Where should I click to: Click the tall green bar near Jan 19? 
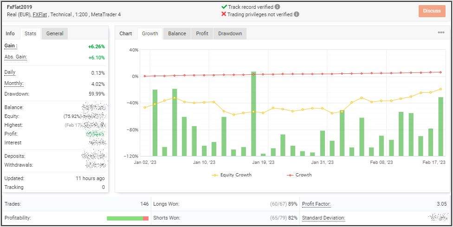(253, 114)
